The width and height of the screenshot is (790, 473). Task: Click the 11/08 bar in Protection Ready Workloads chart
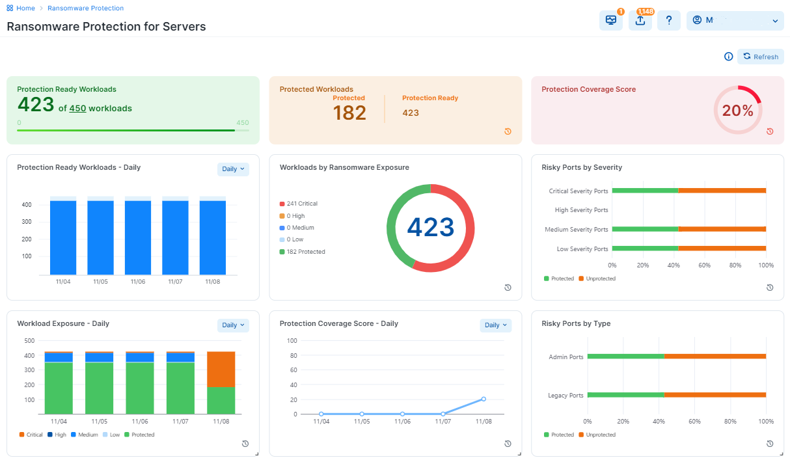click(x=213, y=237)
